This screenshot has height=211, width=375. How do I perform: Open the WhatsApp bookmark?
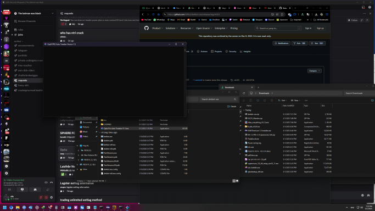pyautogui.click(x=159, y=20)
